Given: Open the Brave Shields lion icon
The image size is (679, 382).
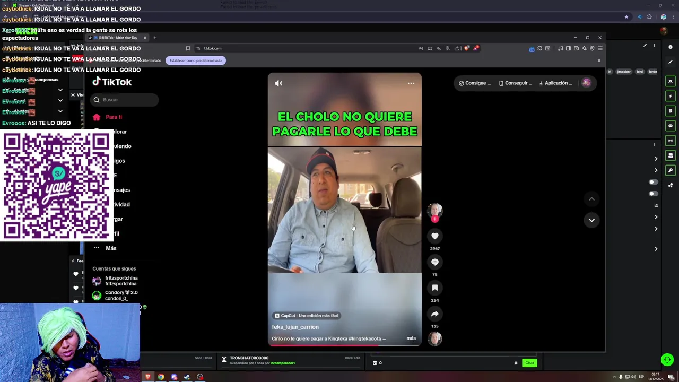Looking at the screenshot, I should (467, 48).
